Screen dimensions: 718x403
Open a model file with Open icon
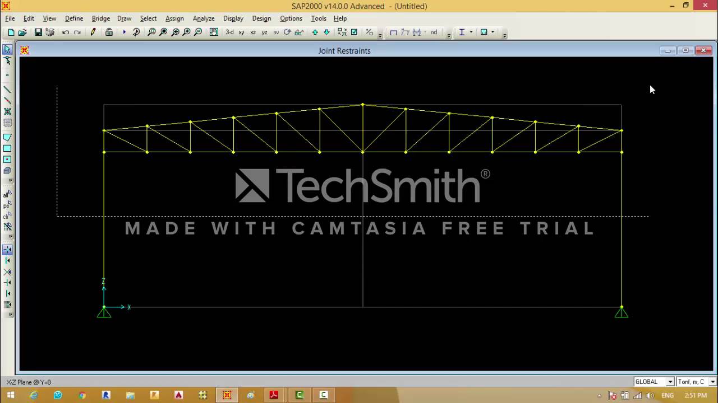(22, 32)
